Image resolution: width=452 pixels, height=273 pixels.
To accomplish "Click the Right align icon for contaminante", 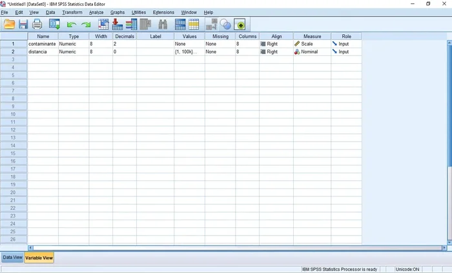I will (x=263, y=44).
